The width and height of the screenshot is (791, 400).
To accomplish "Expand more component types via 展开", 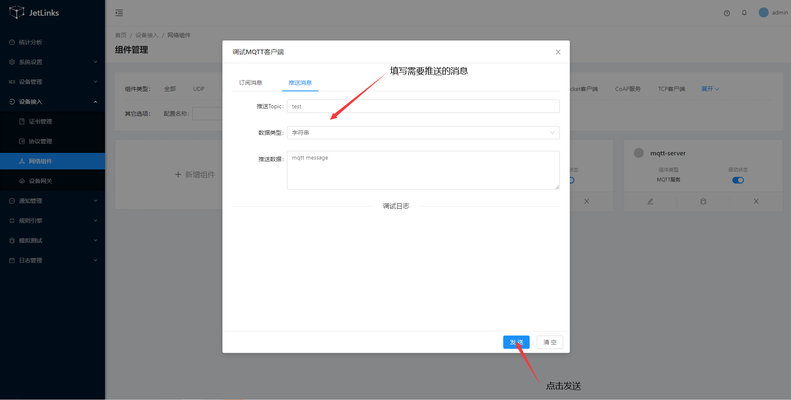I will [x=709, y=88].
